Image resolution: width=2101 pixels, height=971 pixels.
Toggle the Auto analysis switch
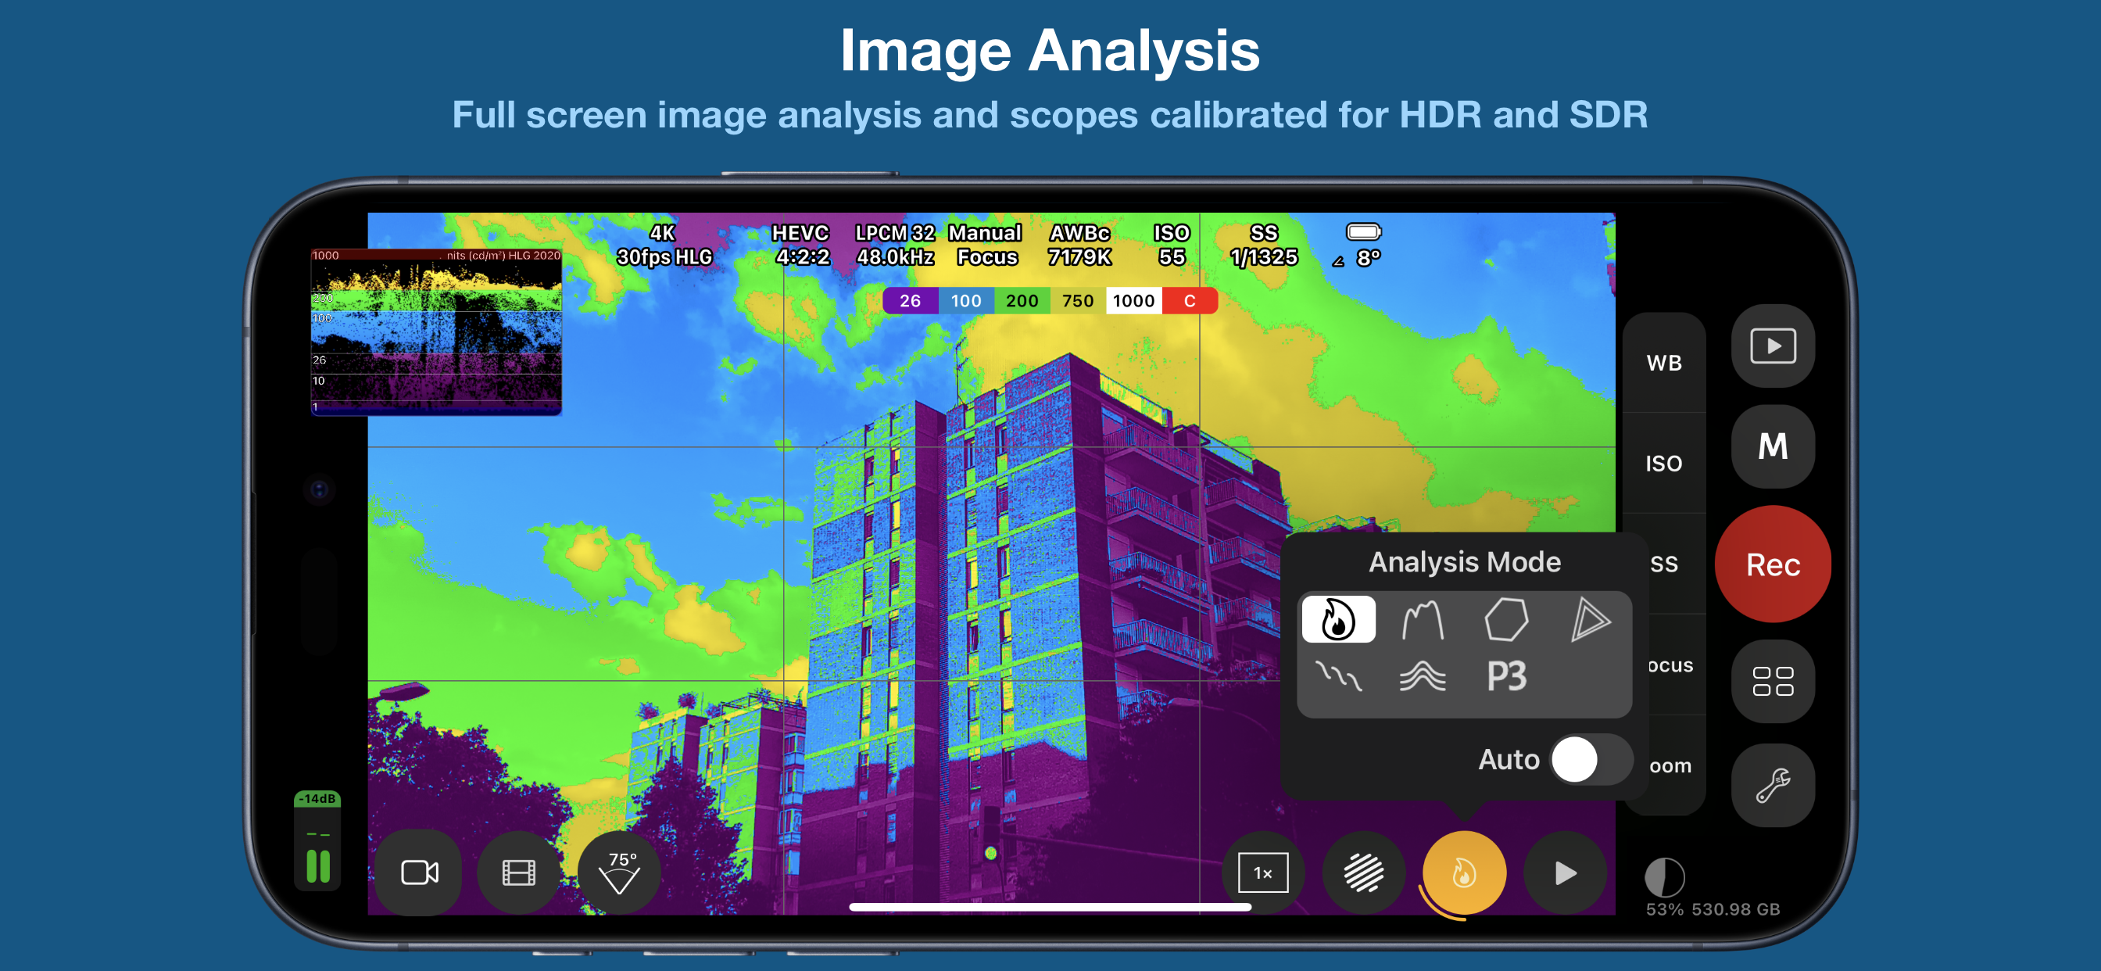pos(1591,760)
